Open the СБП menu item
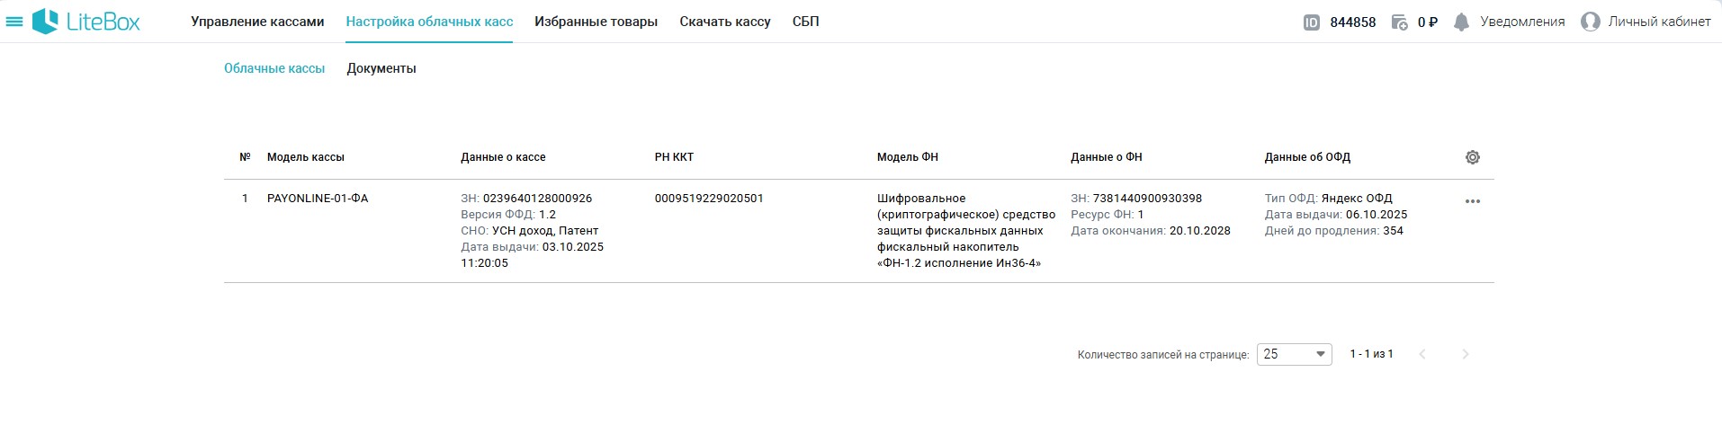This screenshot has width=1722, height=434. coord(805,22)
